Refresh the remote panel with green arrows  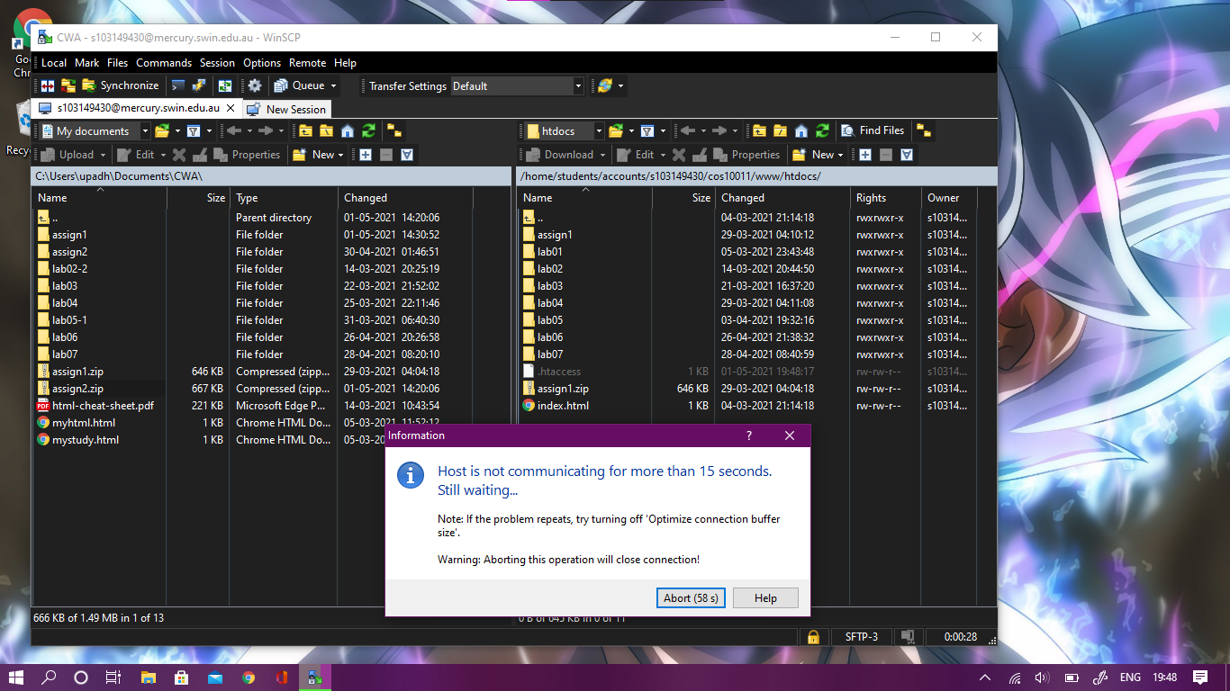(x=822, y=131)
